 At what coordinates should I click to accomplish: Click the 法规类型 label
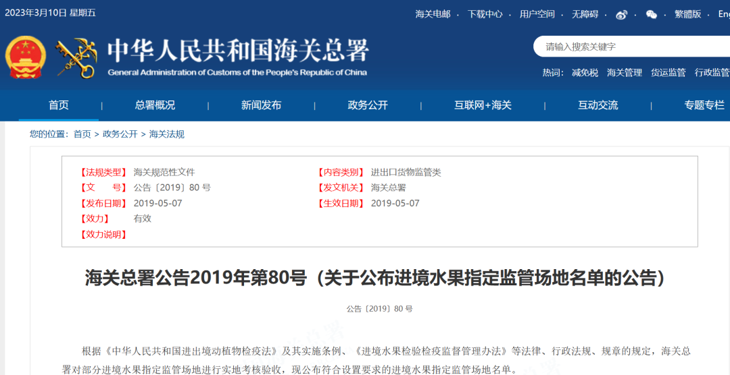pyautogui.click(x=103, y=173)
